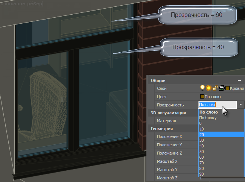Click the Прозрачность = 60 callout
This screenshot has width=245, height=182.
tap(198, 15)
